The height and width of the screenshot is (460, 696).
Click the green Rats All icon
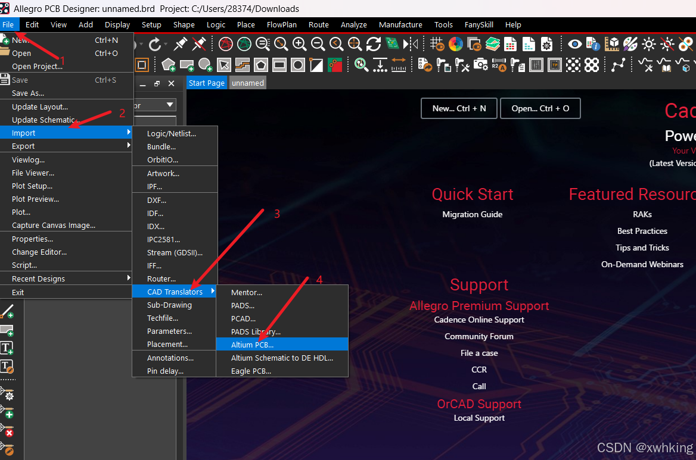click(244, 44)
